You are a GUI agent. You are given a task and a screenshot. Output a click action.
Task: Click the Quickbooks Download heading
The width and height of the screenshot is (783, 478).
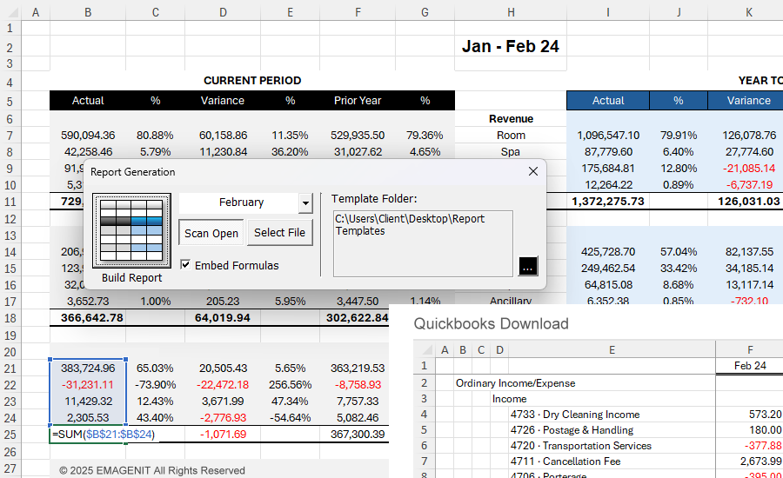[491, 324]
